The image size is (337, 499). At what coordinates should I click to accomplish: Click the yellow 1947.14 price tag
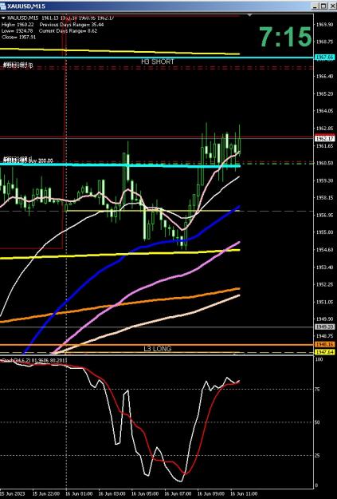tap(324, 352)
